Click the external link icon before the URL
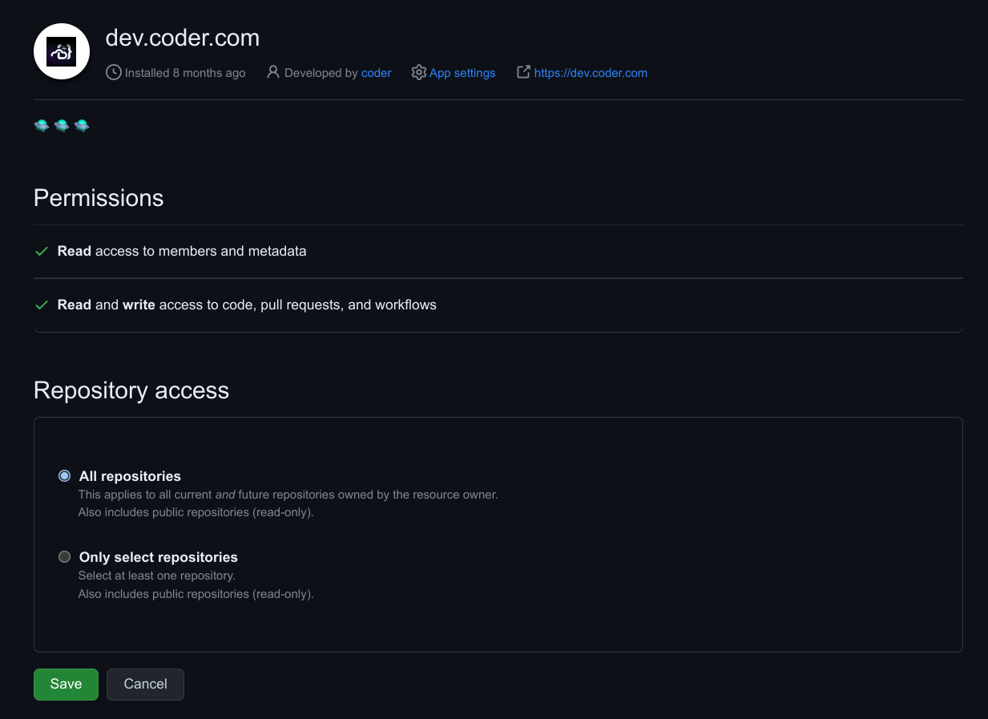Screen dimensions: 988x719 [x=522, y=72]
